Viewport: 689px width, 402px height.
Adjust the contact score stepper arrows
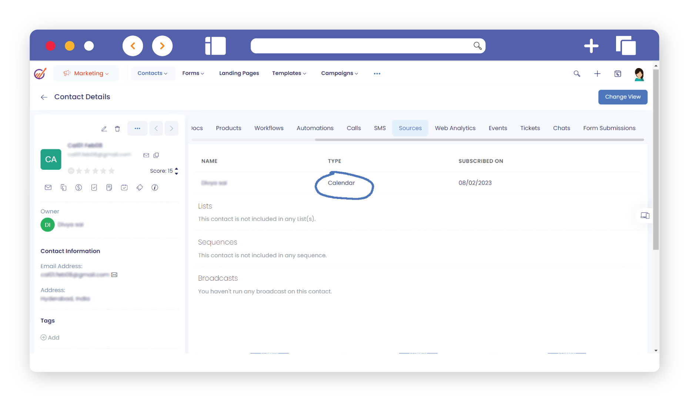point(177,171)
